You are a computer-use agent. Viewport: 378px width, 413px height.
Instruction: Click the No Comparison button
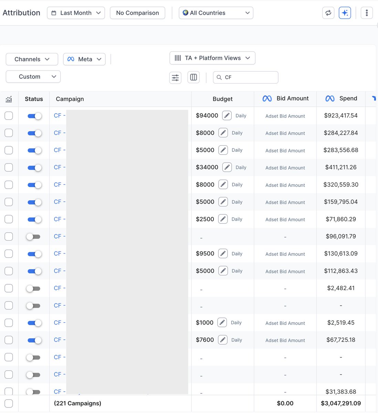137,13
